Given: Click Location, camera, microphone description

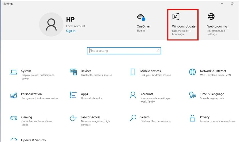Looking at the screenshot, I should coord(217,121).
